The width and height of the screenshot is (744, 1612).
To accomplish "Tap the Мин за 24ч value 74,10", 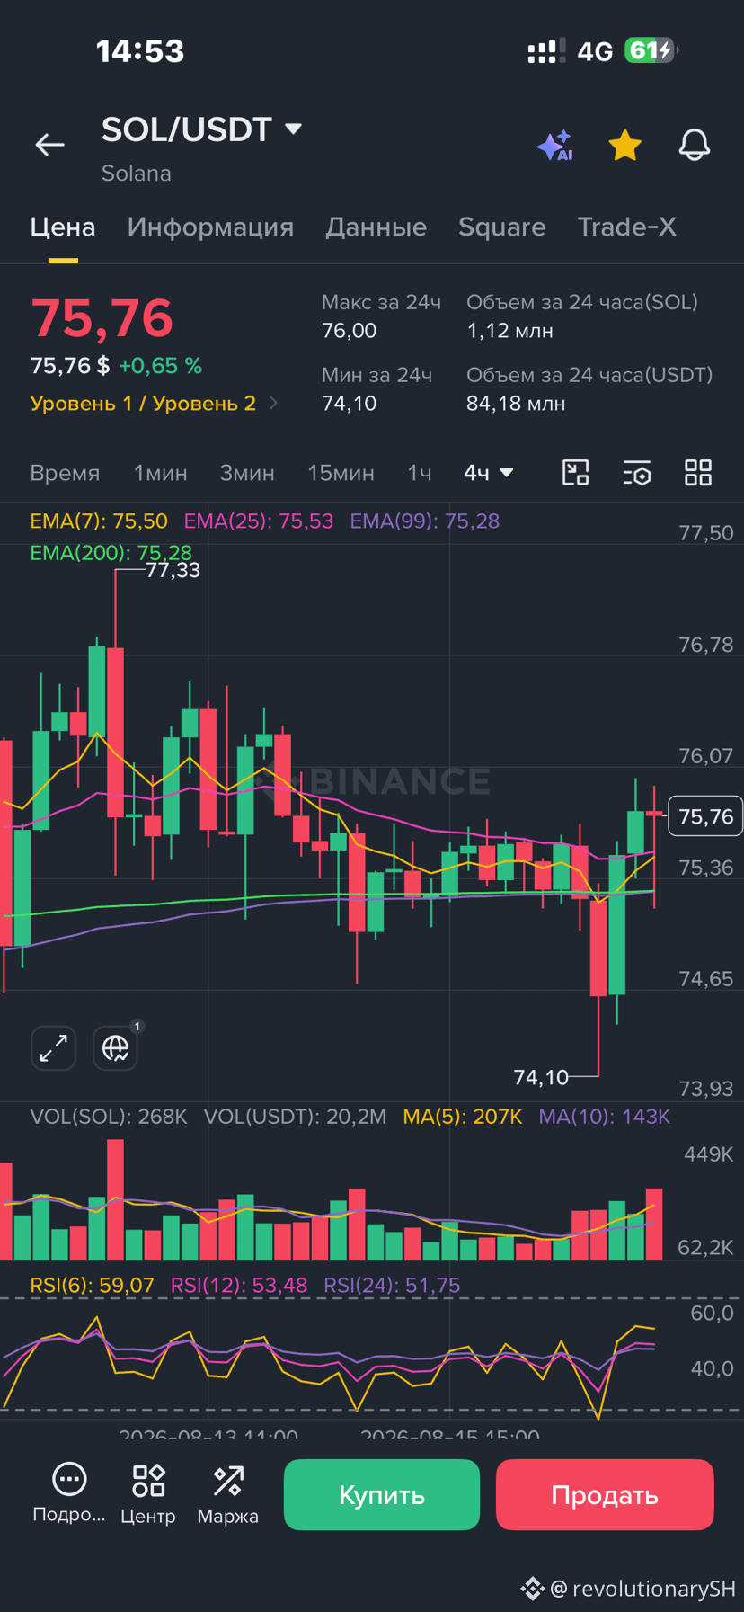I will 349,404.
